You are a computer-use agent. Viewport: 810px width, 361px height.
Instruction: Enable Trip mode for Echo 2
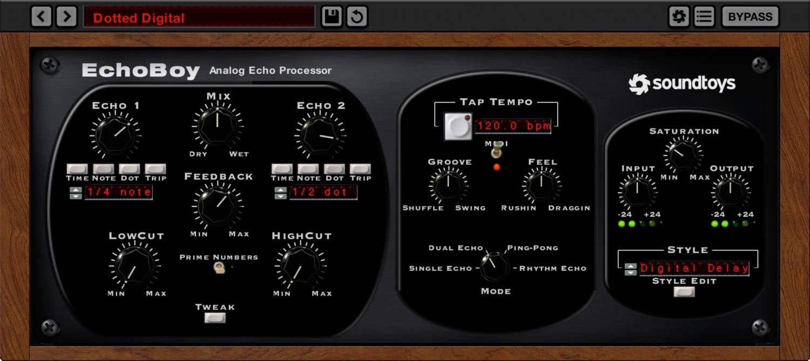pyautogui.click(x=360, y=168)
